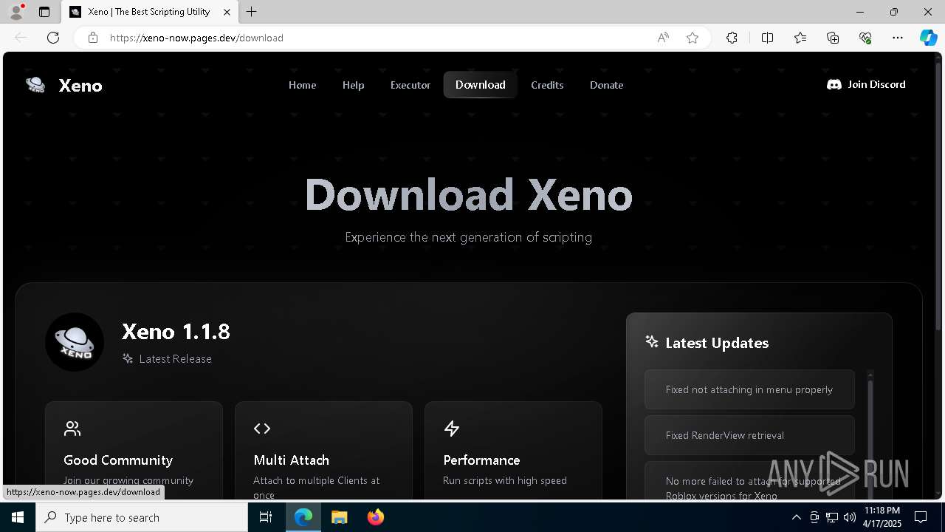Click the round Xeno 1.1.8 logo image
The image size is (945, 532).
(x=75, y=342)
